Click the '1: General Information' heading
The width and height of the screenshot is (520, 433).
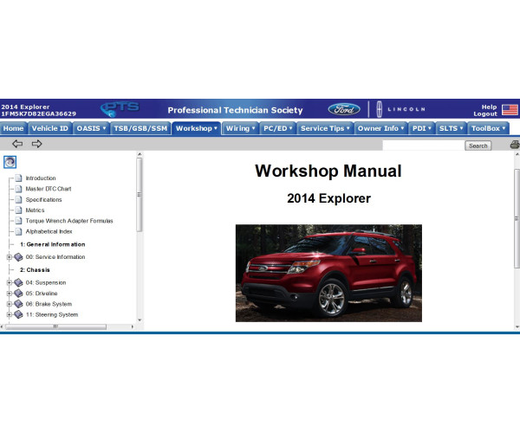tap(52, 244)
